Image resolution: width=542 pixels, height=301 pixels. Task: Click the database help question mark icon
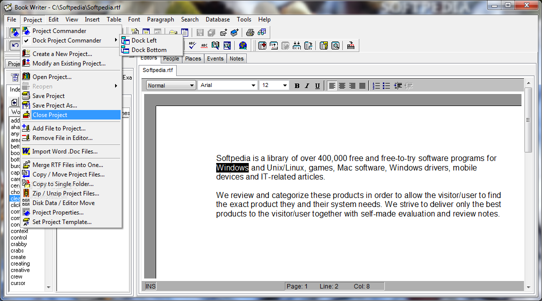324,45
